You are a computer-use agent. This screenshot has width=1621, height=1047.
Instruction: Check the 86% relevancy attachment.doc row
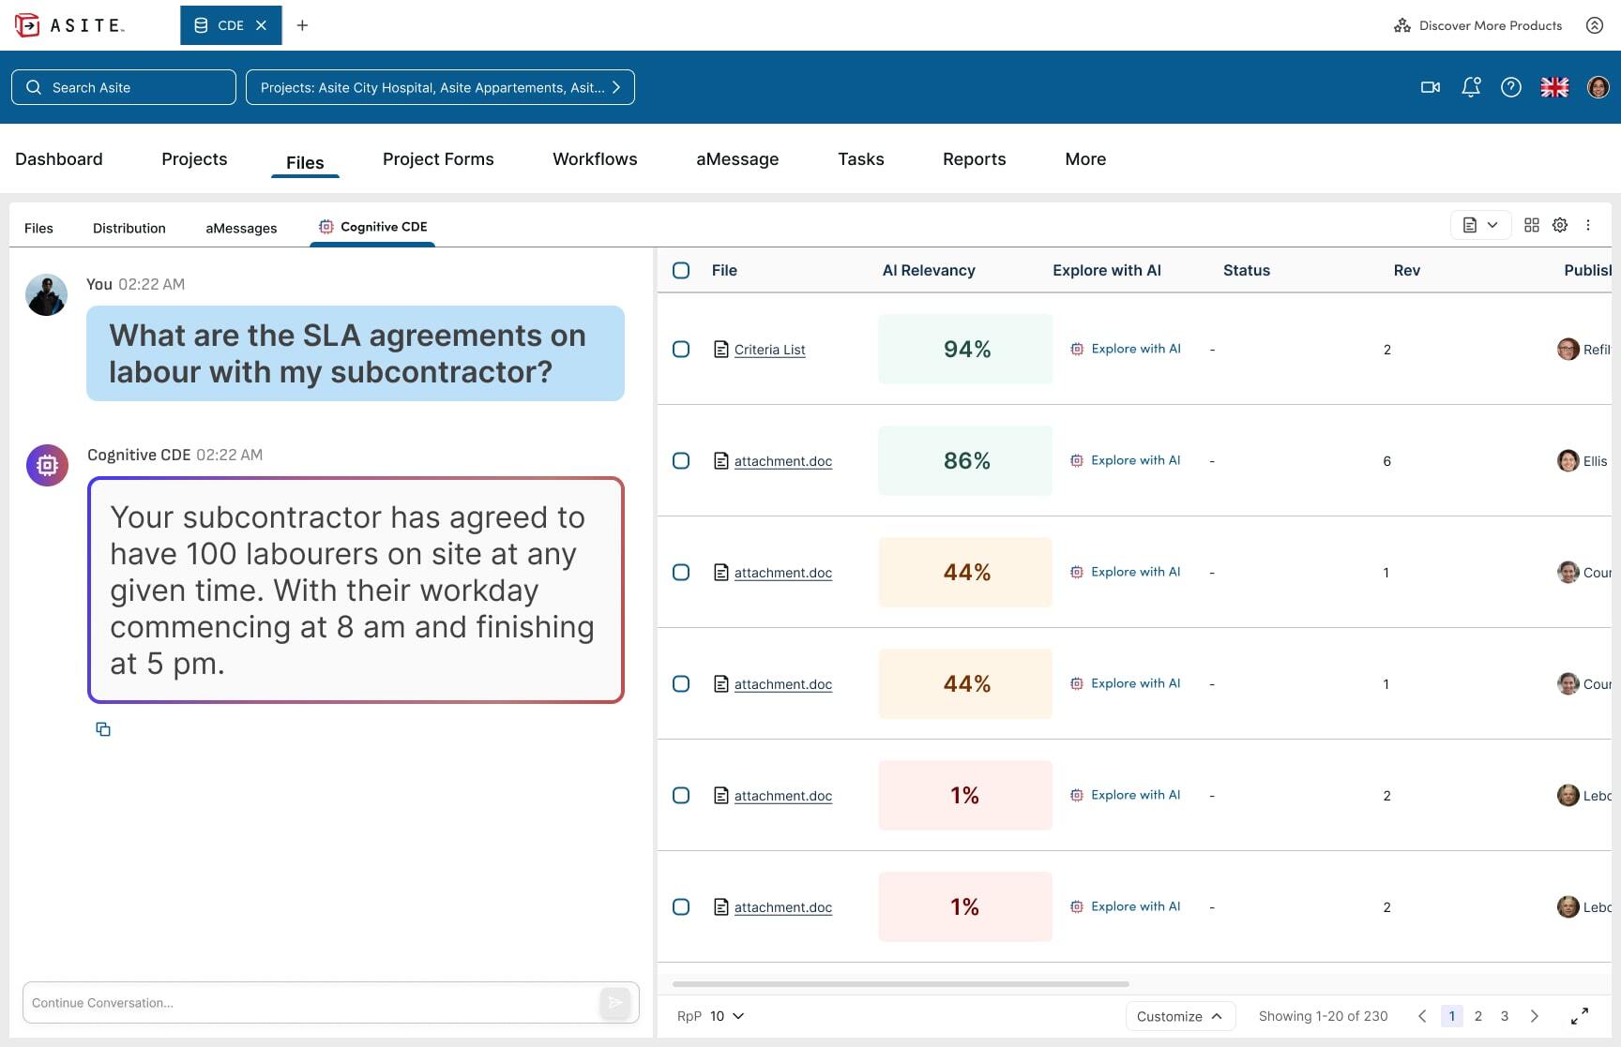(681, 461)
